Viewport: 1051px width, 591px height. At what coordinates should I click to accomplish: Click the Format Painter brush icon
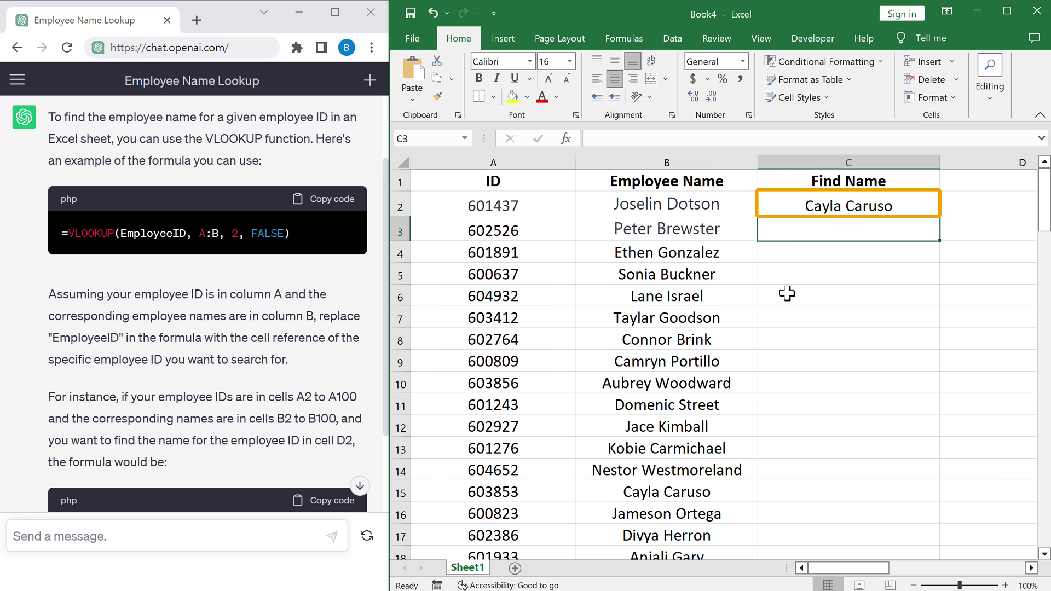437,97
